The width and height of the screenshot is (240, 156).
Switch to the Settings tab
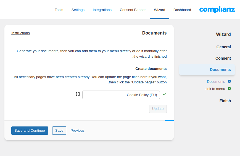point(78,10)
